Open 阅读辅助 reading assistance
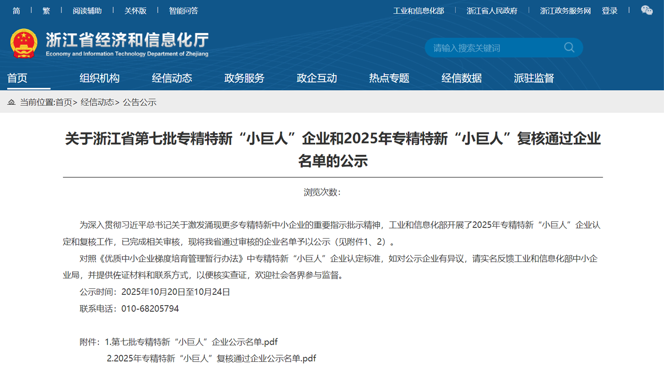The width and height of the screenshot is (664, 378). (x=87, y=11)
